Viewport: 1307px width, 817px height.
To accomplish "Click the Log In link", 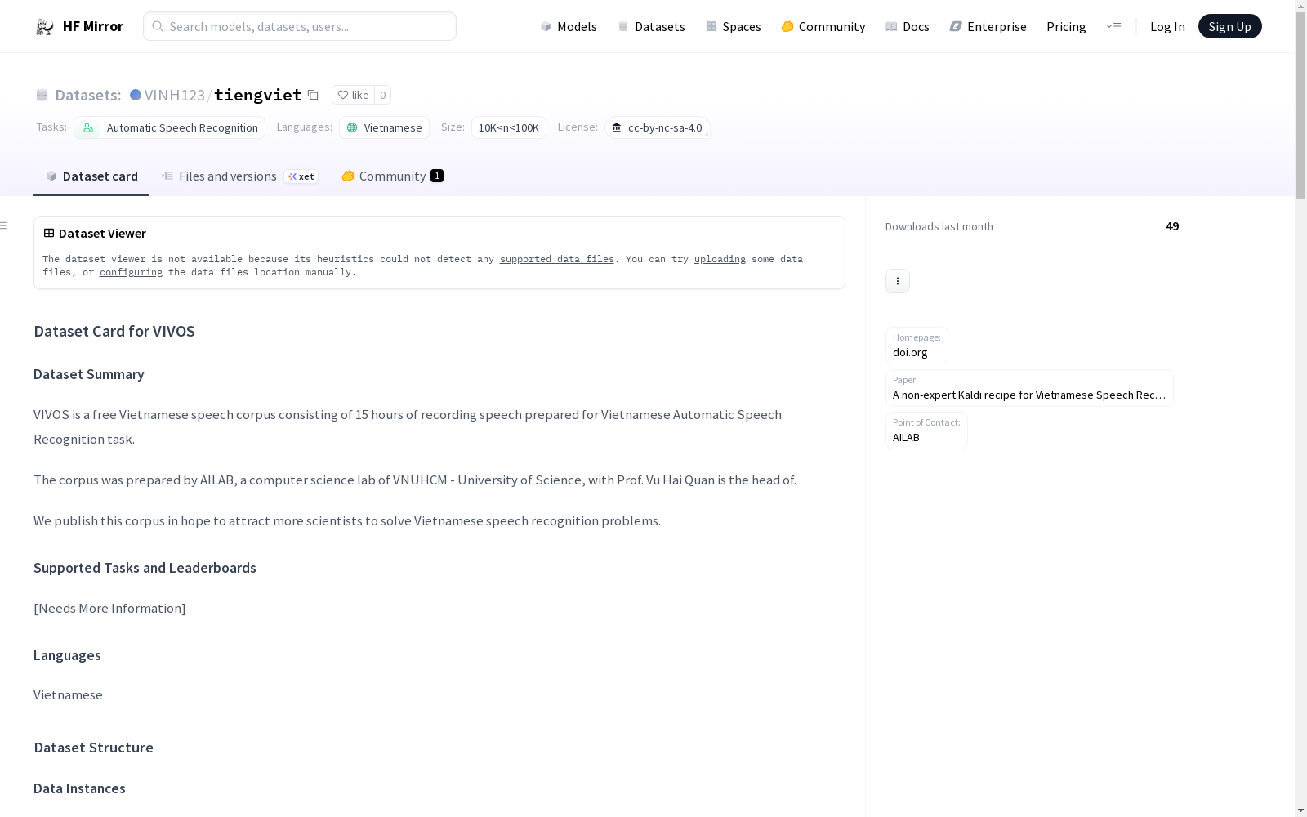I will pyautogui.click(x=1167, y=26).
